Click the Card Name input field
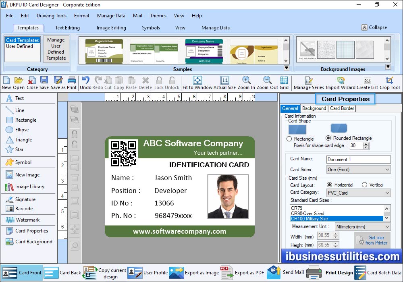The height and width of the screenshot is (282, 403). click(x=358, y=160)
